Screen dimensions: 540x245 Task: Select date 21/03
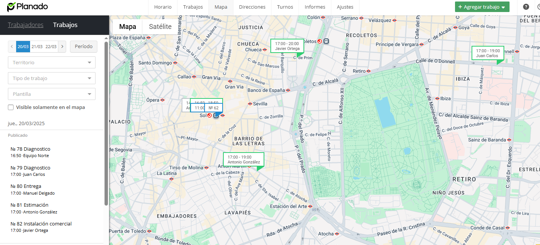tap(37, 47)
